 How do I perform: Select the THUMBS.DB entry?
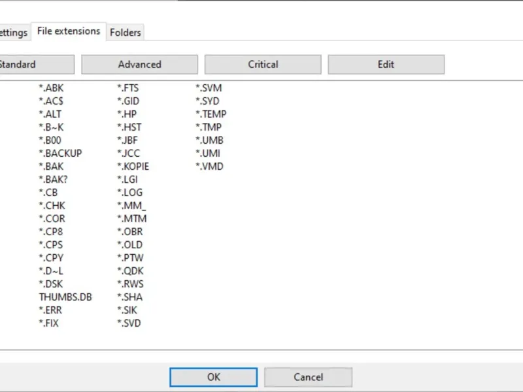click(65, 297)
